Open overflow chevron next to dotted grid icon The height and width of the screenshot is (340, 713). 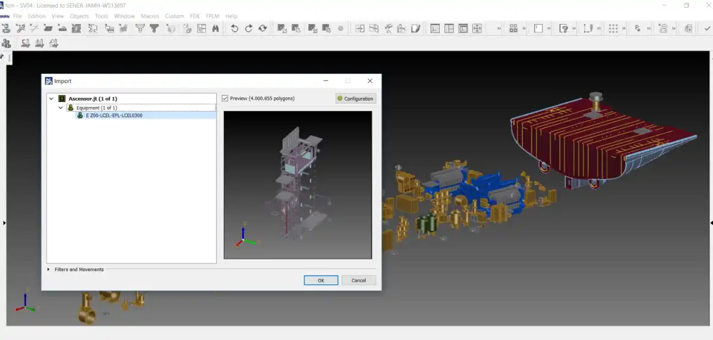point(623,28)
